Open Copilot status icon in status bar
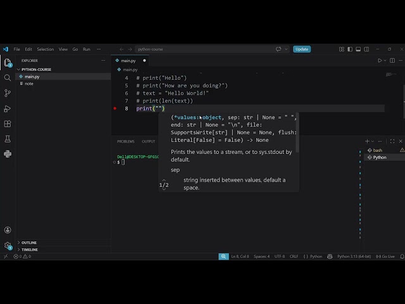 (x=330, y=256)
